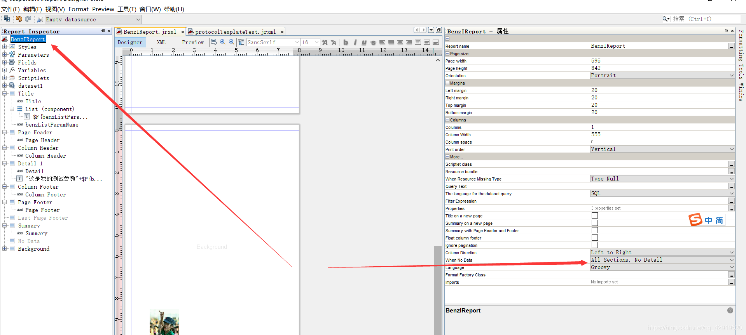Open the 文件(F) menu
Viewport: 746px width, 335px height.
coord(10,9)
